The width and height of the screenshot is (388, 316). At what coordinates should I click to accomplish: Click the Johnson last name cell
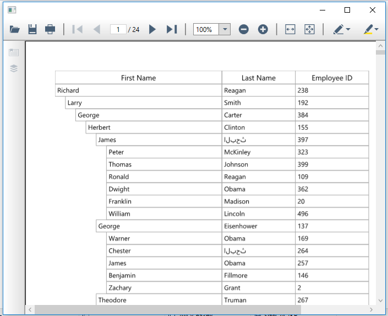pos(258,164)
